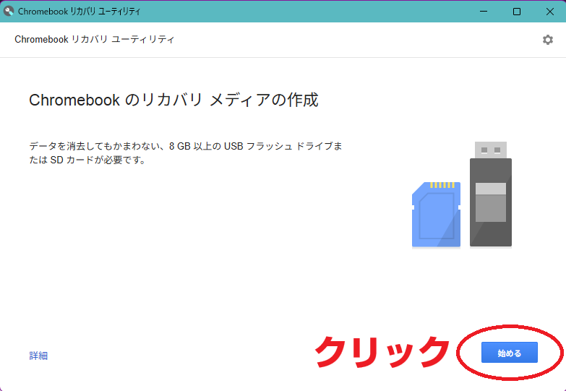Close the Chromebook recovery utility window
Screen dimensions: 566x391
550,11
